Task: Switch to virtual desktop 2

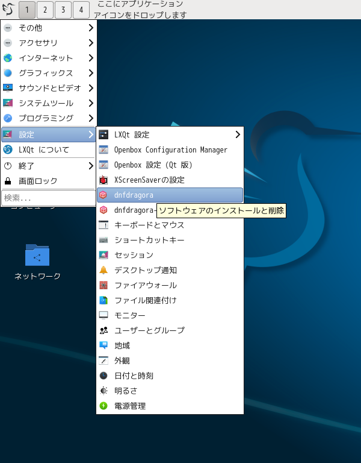Action: click(45, 10)
